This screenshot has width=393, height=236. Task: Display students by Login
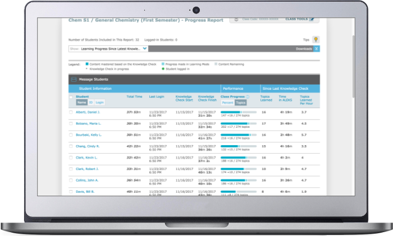click(99, 103)
